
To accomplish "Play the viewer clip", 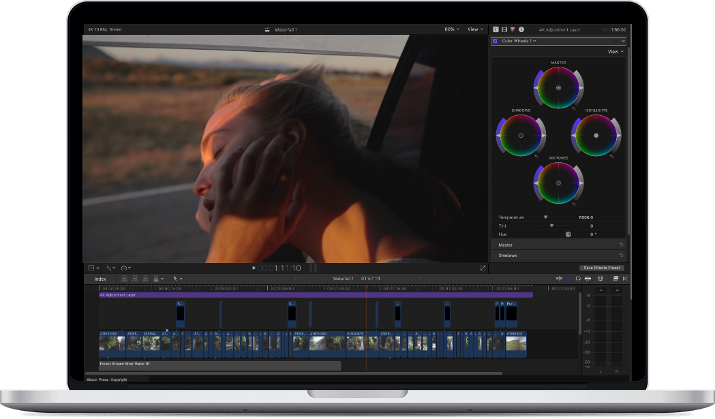I will [254, 268].
